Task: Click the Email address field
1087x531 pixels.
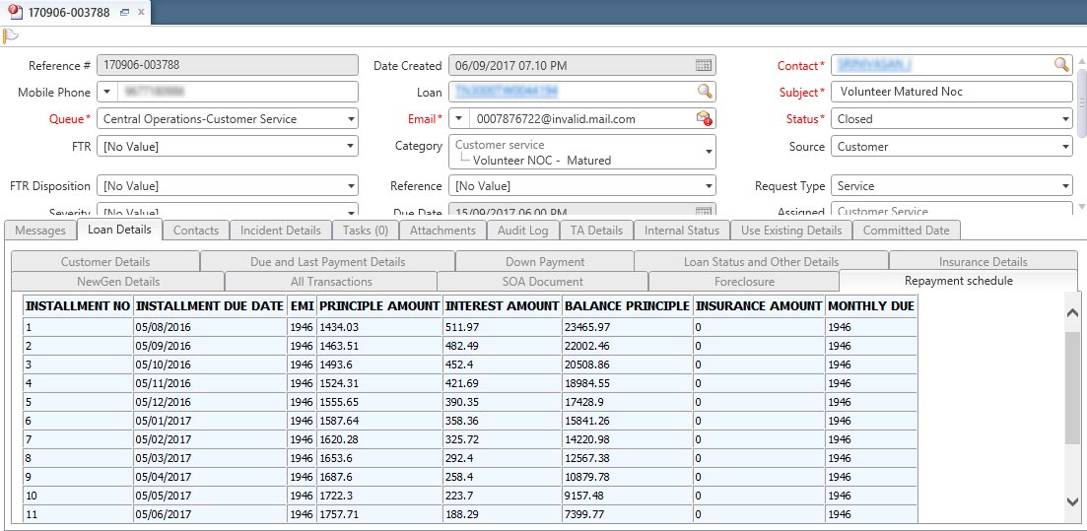Action: point(582,119)
